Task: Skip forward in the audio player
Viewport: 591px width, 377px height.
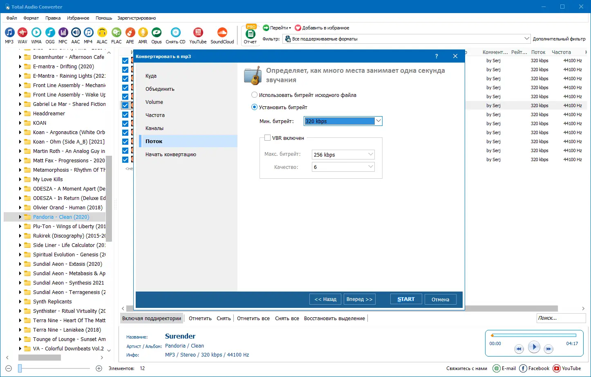Action: click(548, 349)
